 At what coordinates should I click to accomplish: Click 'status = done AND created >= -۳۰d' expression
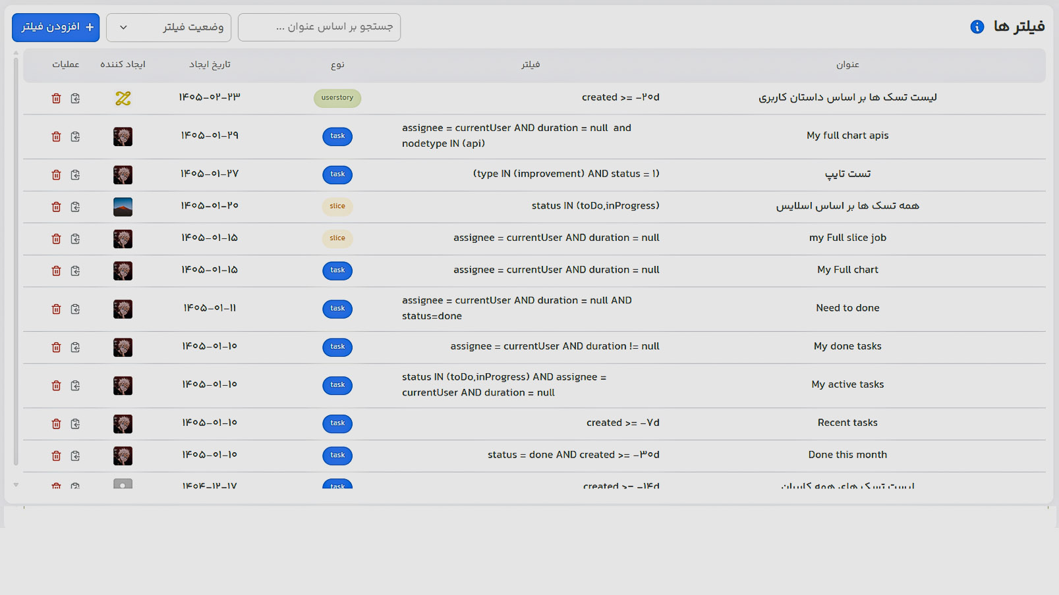tap(573, 455)
